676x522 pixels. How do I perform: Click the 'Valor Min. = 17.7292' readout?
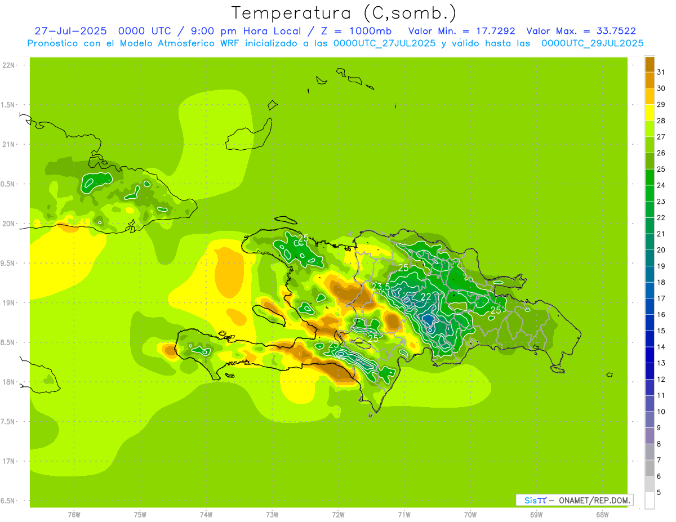[x=462, y=31]
